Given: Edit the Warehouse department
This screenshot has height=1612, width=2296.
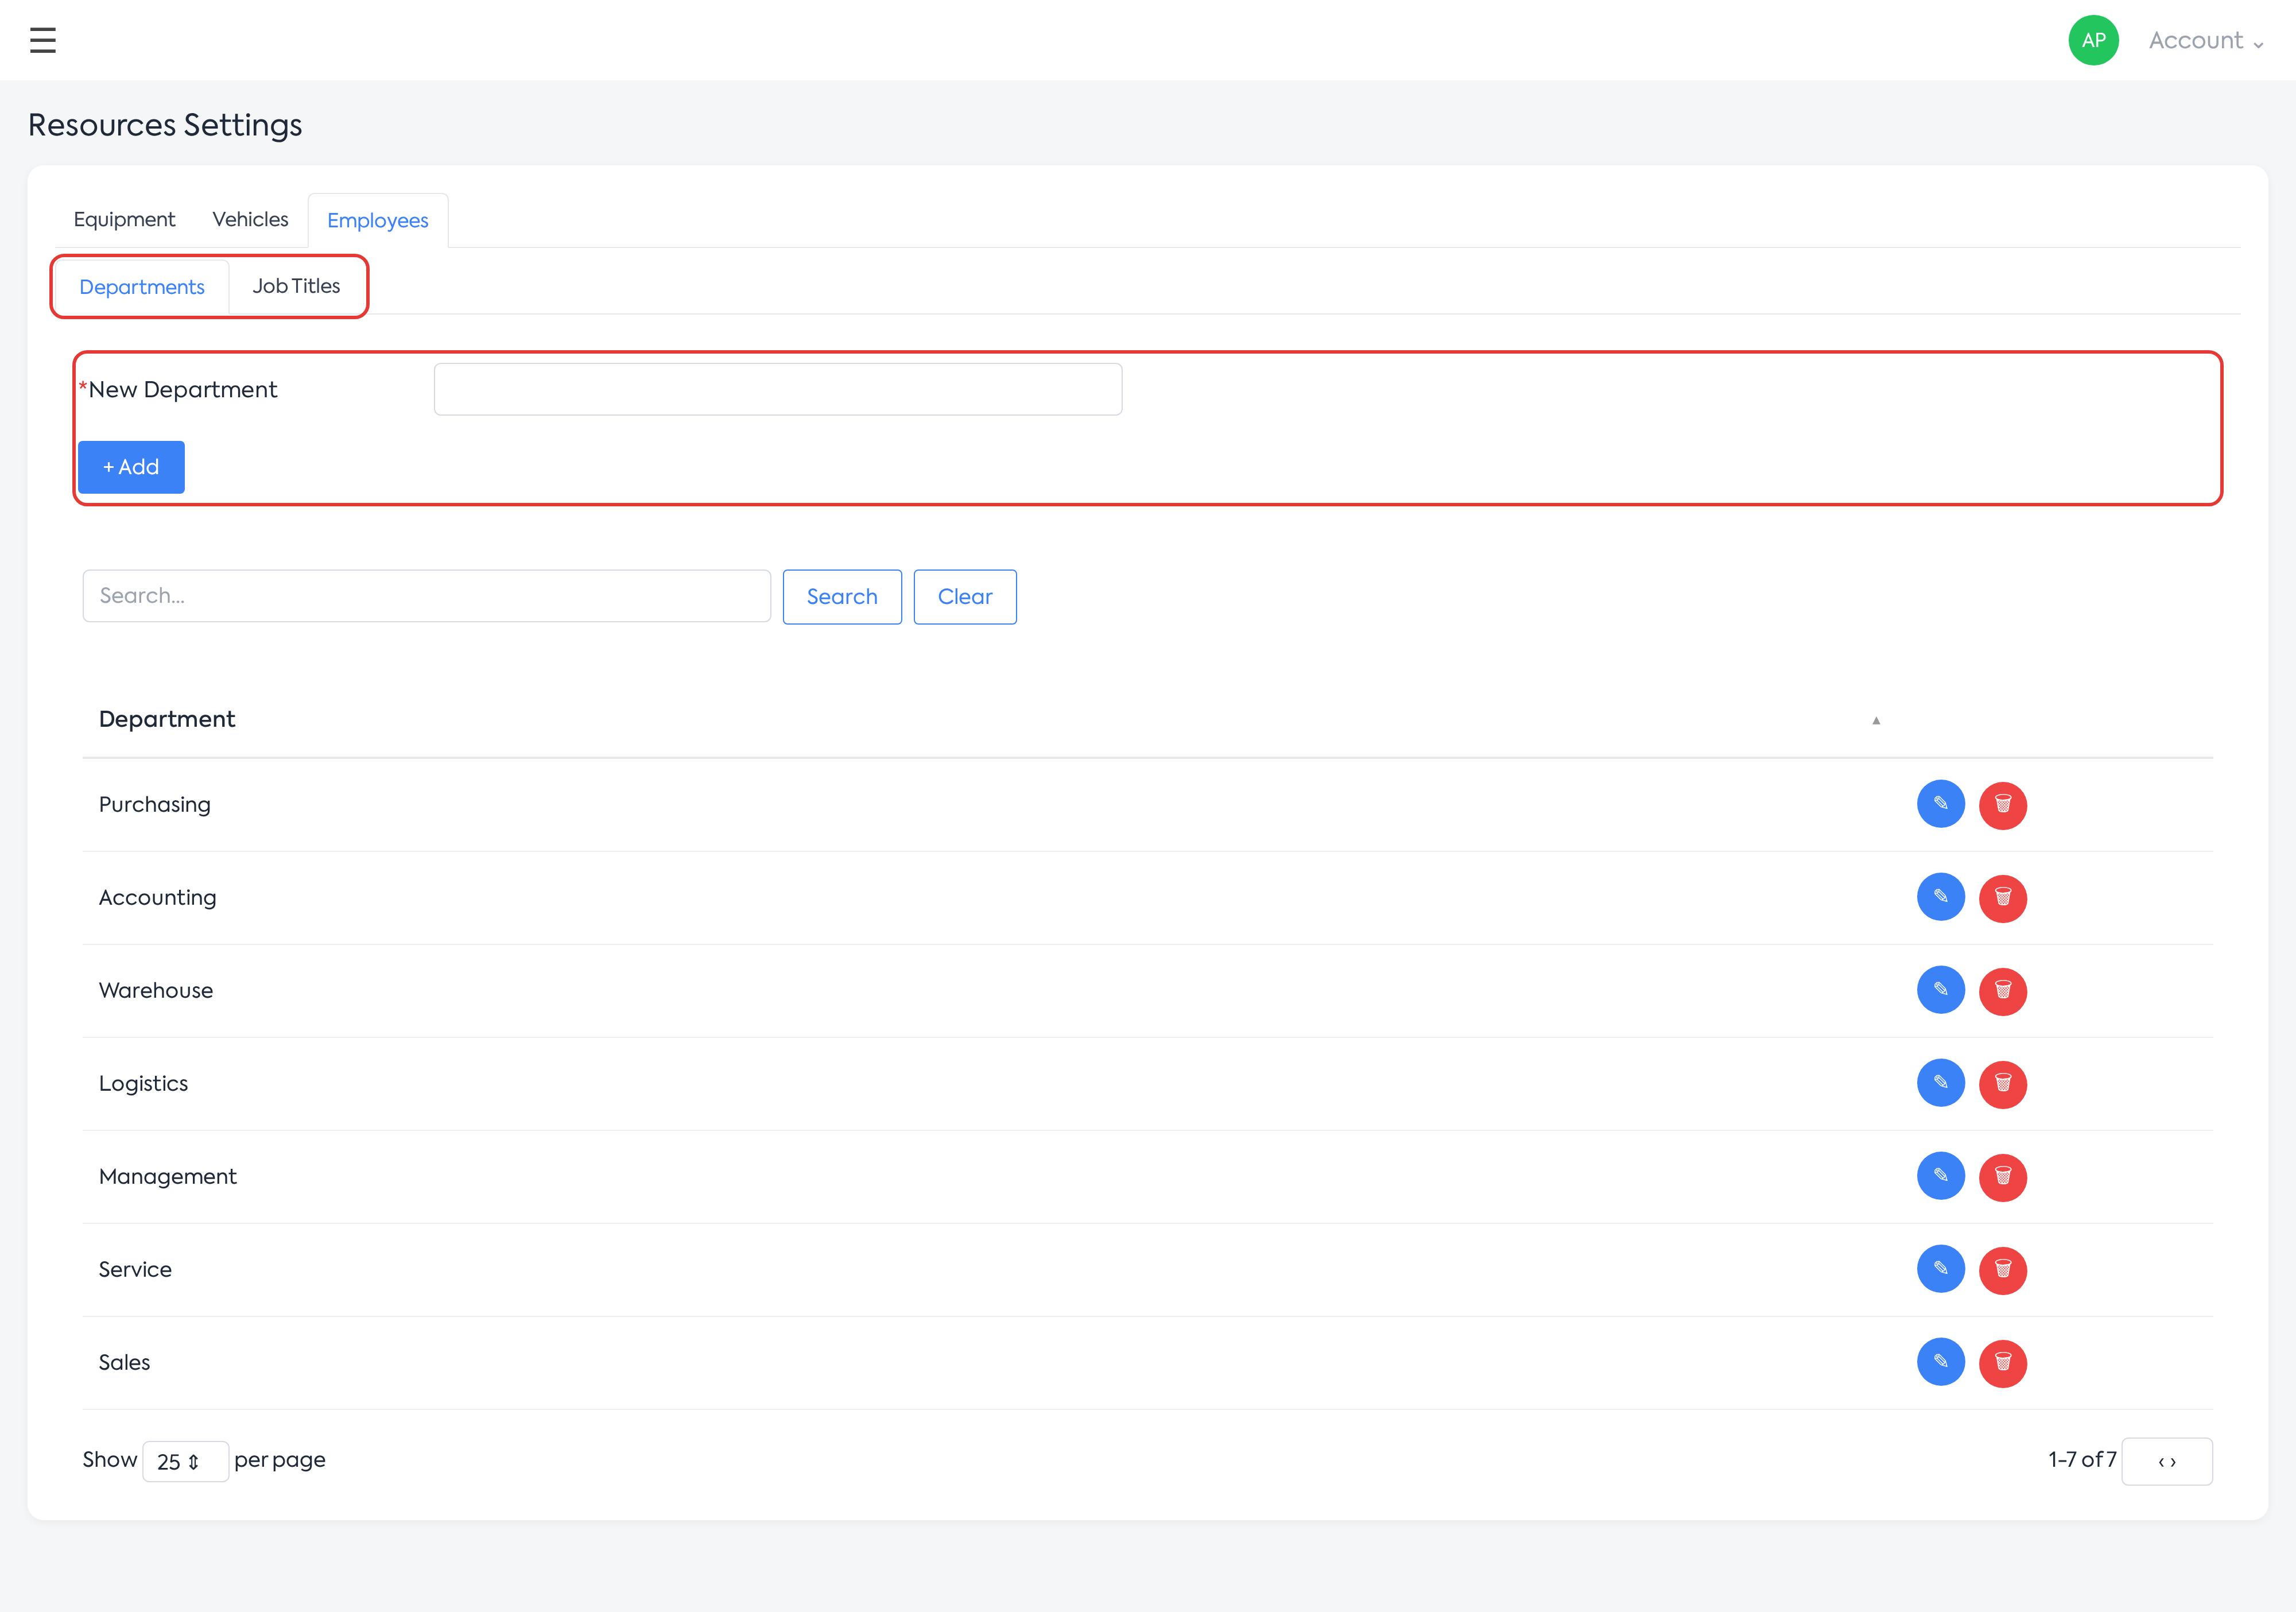Looking at the screenshot, I should 1941,990.
